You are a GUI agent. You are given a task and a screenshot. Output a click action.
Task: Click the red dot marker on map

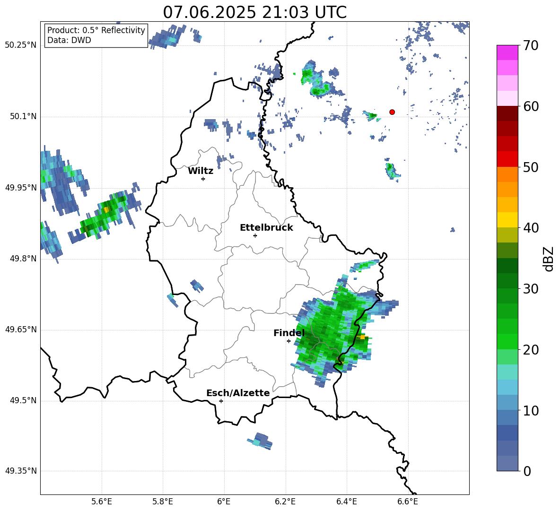pyautogui.click(x=392, y=112)
